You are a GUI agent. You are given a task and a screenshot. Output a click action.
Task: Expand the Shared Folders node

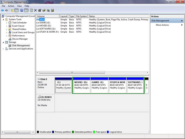pos(7,29)
